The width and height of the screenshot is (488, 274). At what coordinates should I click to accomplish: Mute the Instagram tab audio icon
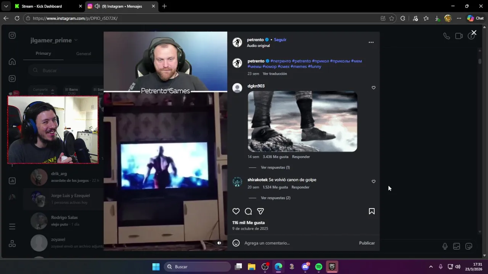(97, 6)
